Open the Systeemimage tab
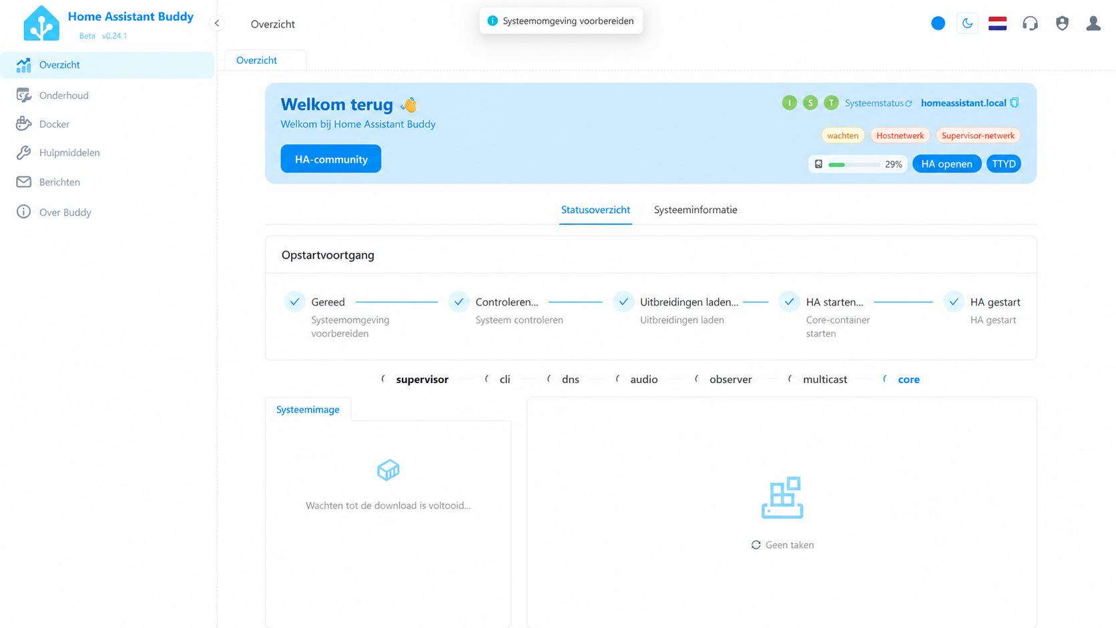 pyautogui.click(x=308, y=409)
